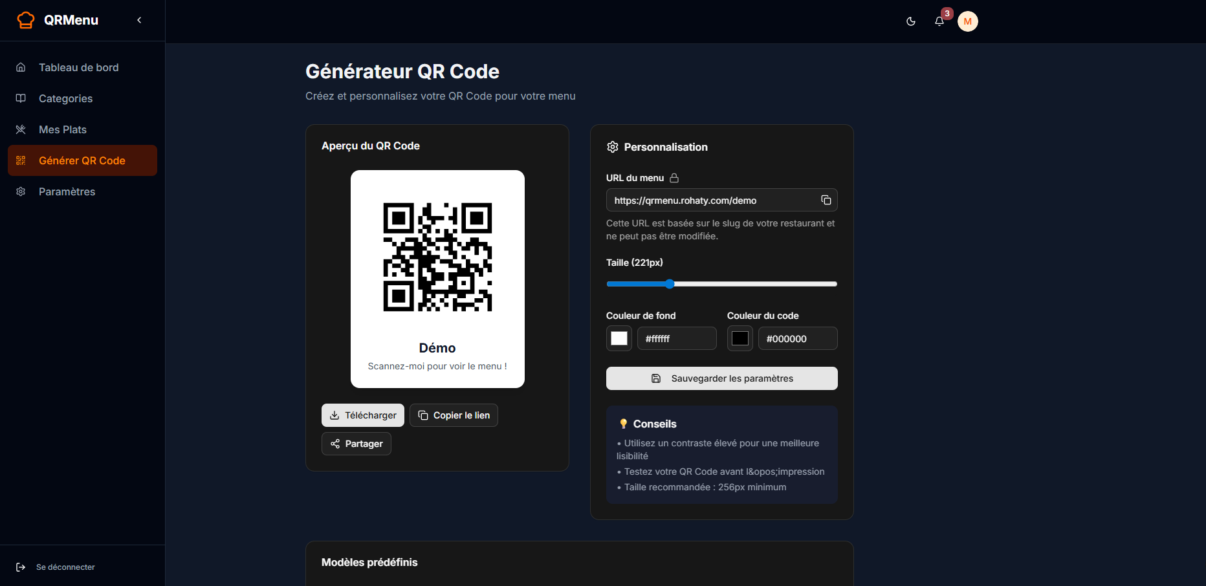Copy the menu URL using copy icon
Image resolution: width=1206 pixels, height=586 pixels.
(826, 200)
